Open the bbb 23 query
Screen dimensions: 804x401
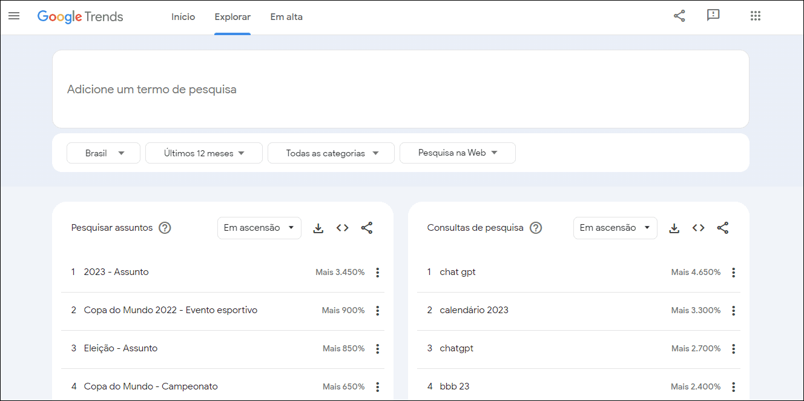tap(455, 386)
